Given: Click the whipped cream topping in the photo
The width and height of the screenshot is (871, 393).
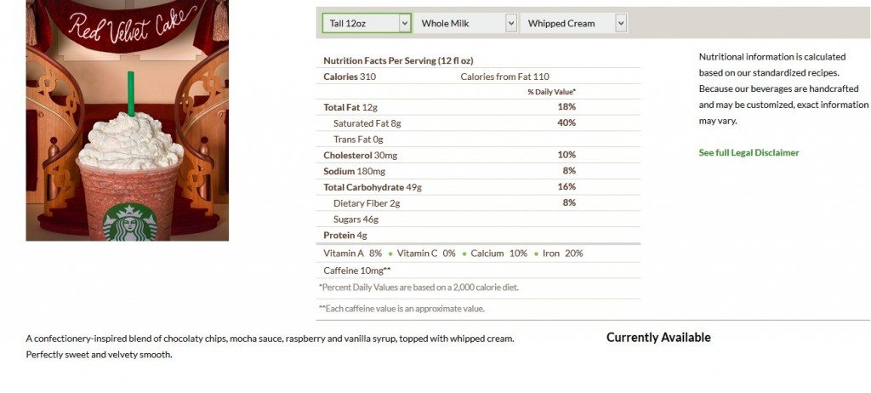Looking at the screenshot, I should [130, 142].
